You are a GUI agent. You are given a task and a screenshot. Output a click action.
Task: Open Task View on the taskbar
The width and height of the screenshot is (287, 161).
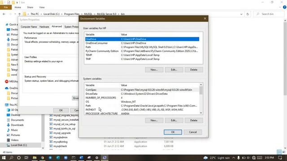(x=26, y=158)
